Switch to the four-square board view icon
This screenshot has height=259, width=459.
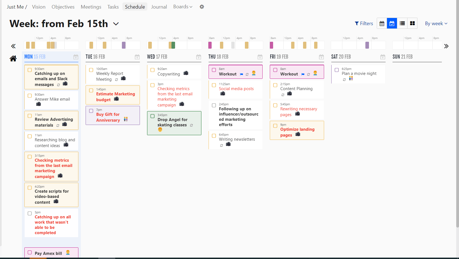click(x=412, y=23)
